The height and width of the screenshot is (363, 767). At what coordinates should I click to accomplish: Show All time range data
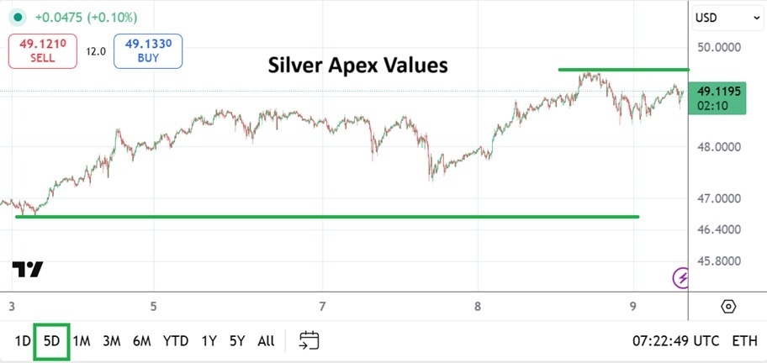click(266, 341)
